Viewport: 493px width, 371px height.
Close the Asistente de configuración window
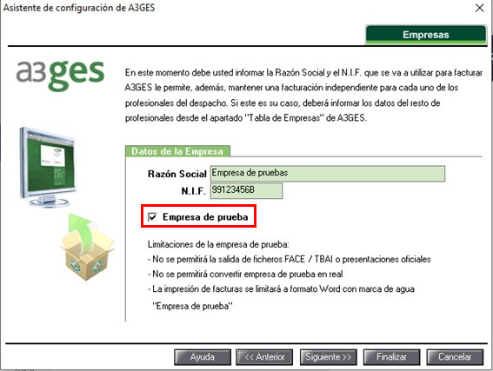pos(479,8)
